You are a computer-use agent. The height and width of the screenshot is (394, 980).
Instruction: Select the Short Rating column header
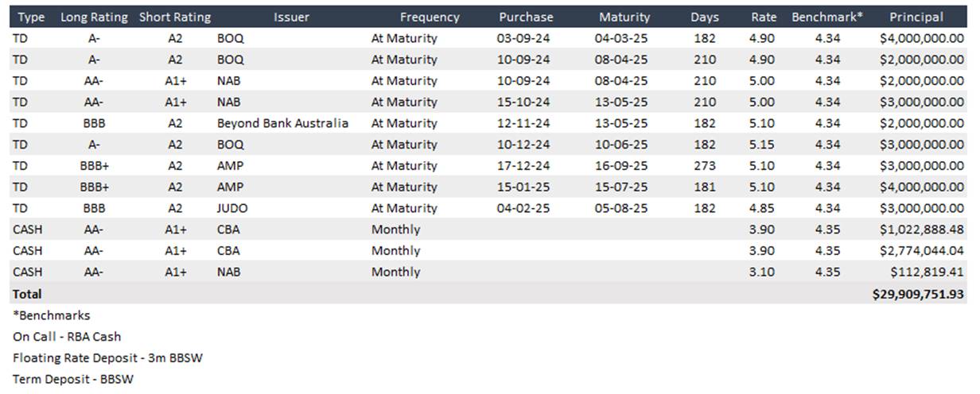point(175,17)
